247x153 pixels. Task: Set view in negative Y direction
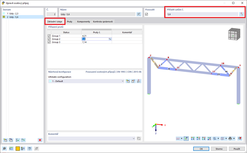click(x=198, y=138)
